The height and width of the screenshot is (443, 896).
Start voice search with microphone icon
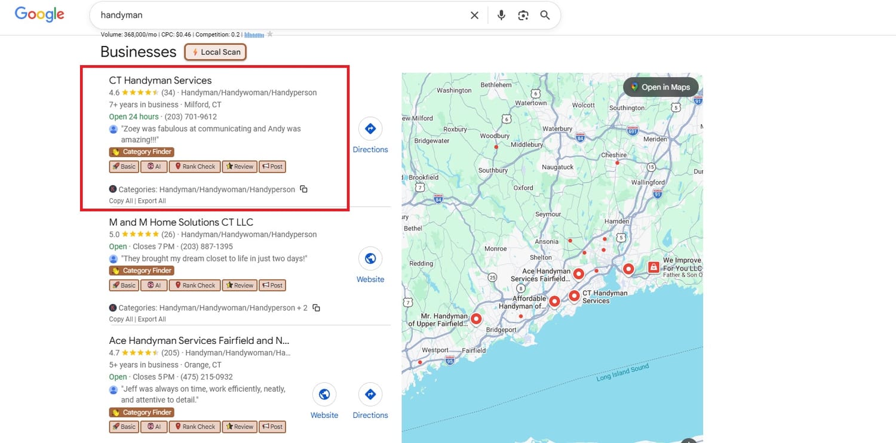click(x=501, y=15)
